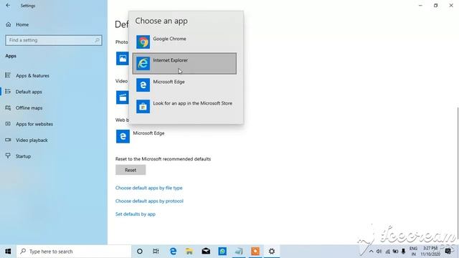Click the orange recorder icon in the taskbar
The height and width of the screenshot is (258, 459).
(x=255, y=252)
